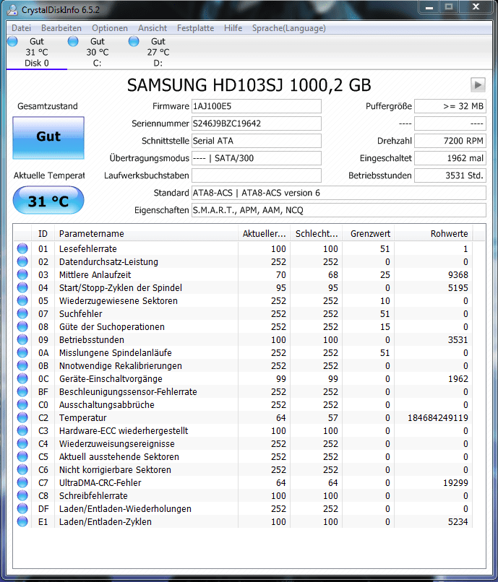Click status icon for Wiederzuweisungsereignisse row
498x582 pixels.
22,443
